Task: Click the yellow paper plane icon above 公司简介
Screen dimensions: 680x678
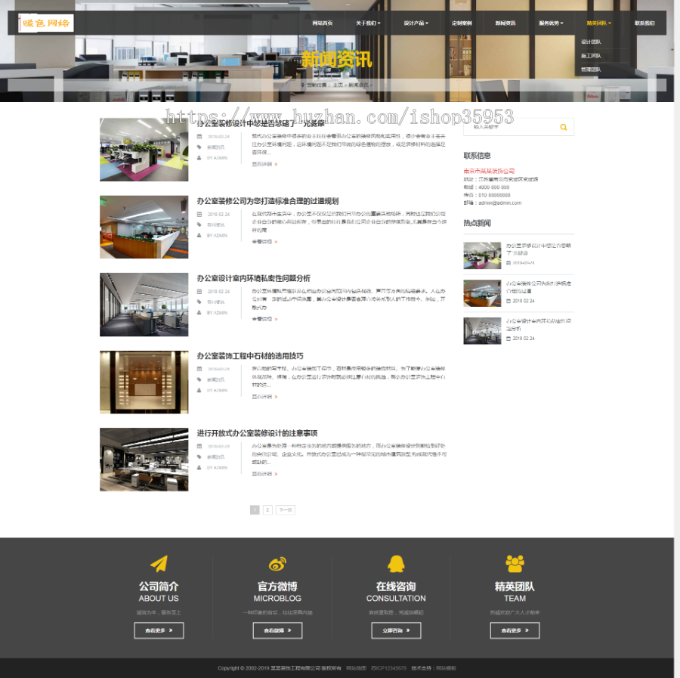Action: [x=159, y=563]
